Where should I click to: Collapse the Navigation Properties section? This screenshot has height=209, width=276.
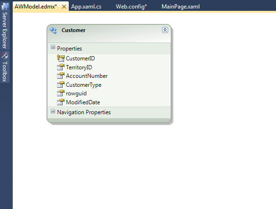(53, 111)
